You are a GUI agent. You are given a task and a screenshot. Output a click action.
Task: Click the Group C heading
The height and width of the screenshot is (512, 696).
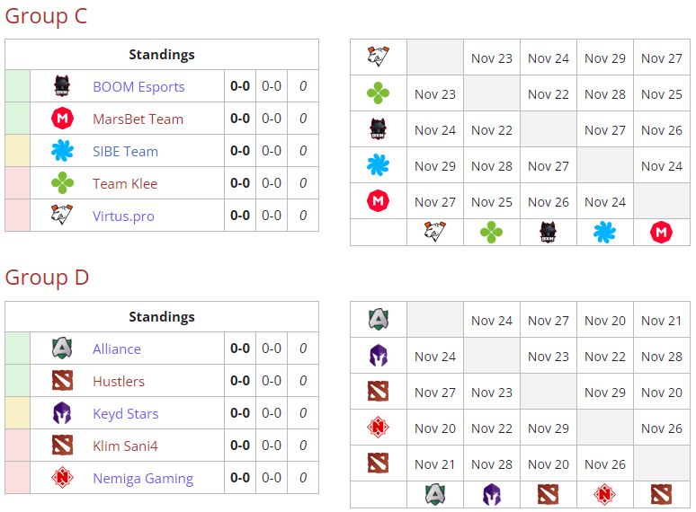(x=46, y=16)
